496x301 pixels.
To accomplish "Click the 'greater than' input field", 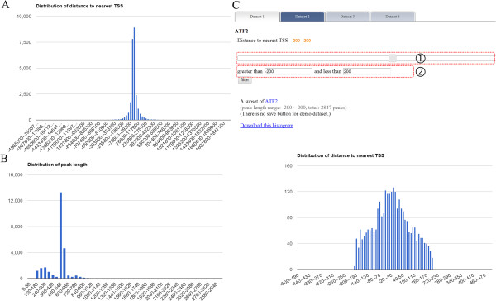I will click(x=289, y=72).
